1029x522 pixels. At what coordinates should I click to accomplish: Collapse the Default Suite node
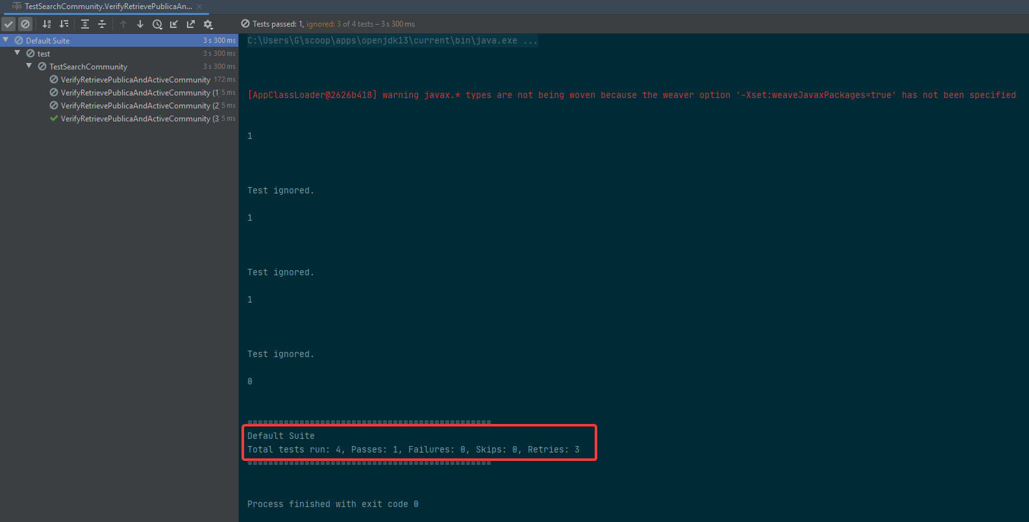pos(6,40)
